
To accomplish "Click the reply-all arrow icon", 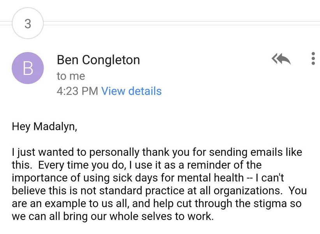I will [281, 59].
